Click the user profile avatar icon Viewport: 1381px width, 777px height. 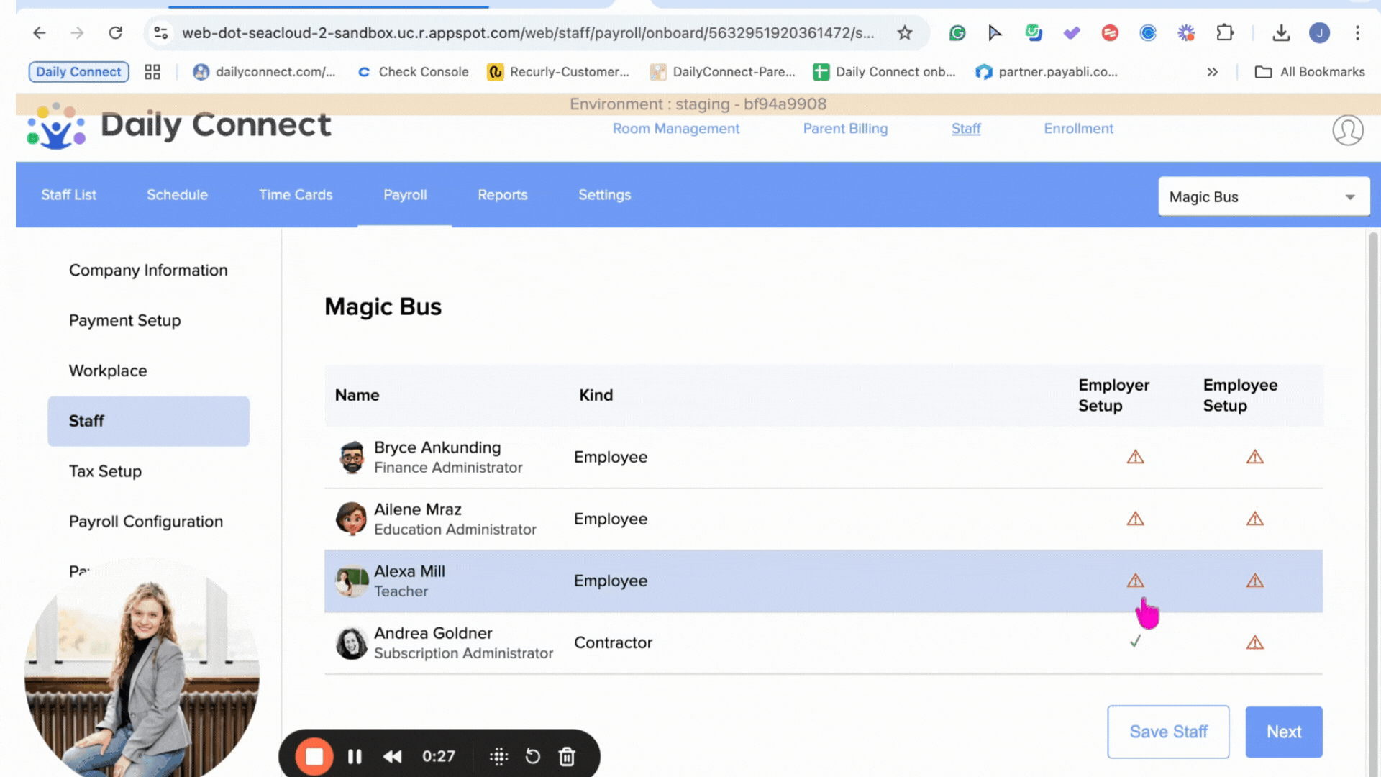point(1347,130)
